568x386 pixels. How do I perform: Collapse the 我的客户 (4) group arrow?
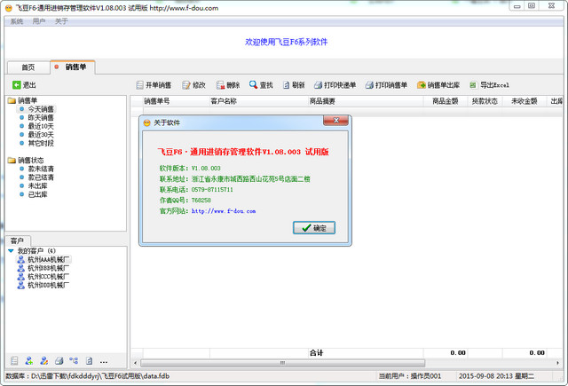[x=11, y=251]
